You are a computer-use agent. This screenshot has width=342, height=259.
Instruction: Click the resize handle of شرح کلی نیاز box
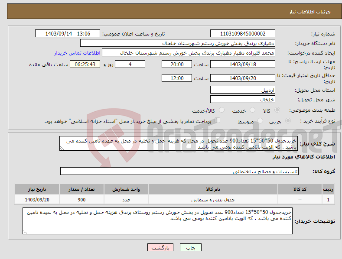(62, 148)
